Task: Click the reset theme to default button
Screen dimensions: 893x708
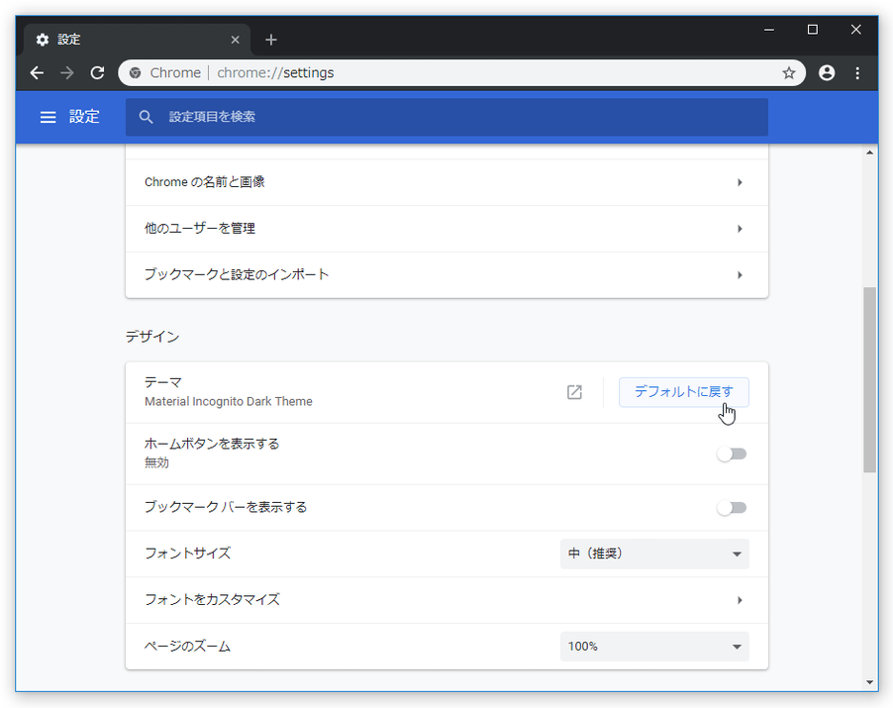Action: tap(683, 392)
